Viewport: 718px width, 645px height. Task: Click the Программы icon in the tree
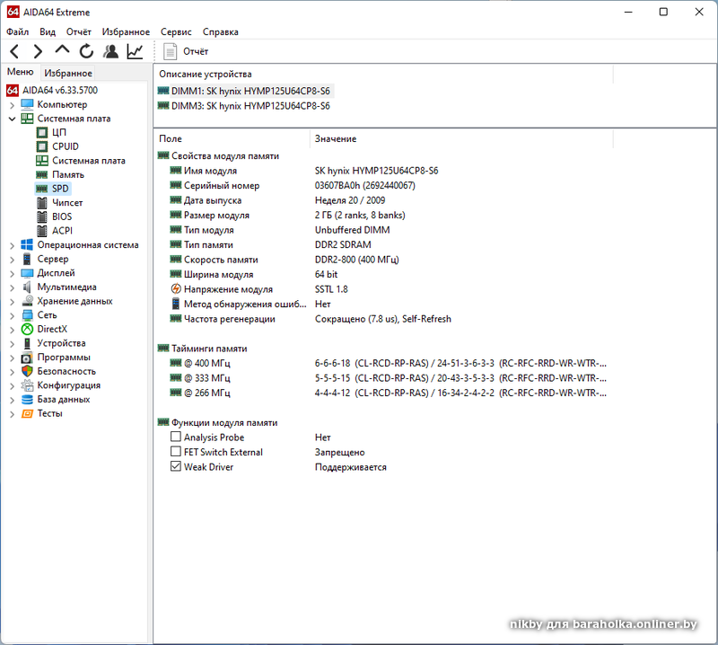click(x=27, y=358)
